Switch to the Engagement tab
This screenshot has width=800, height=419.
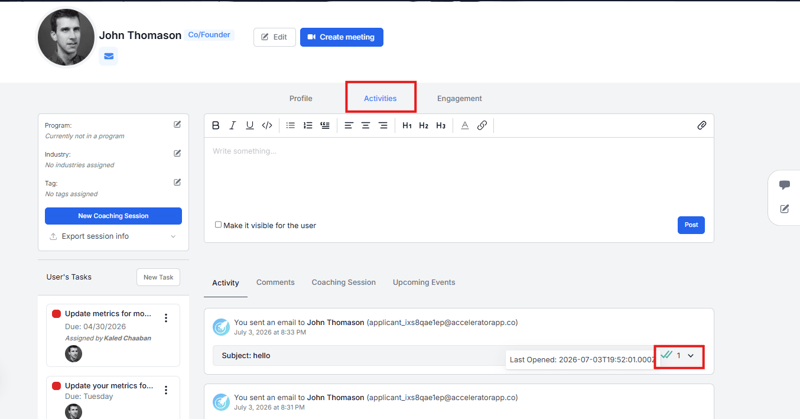[x=460, y=99]
